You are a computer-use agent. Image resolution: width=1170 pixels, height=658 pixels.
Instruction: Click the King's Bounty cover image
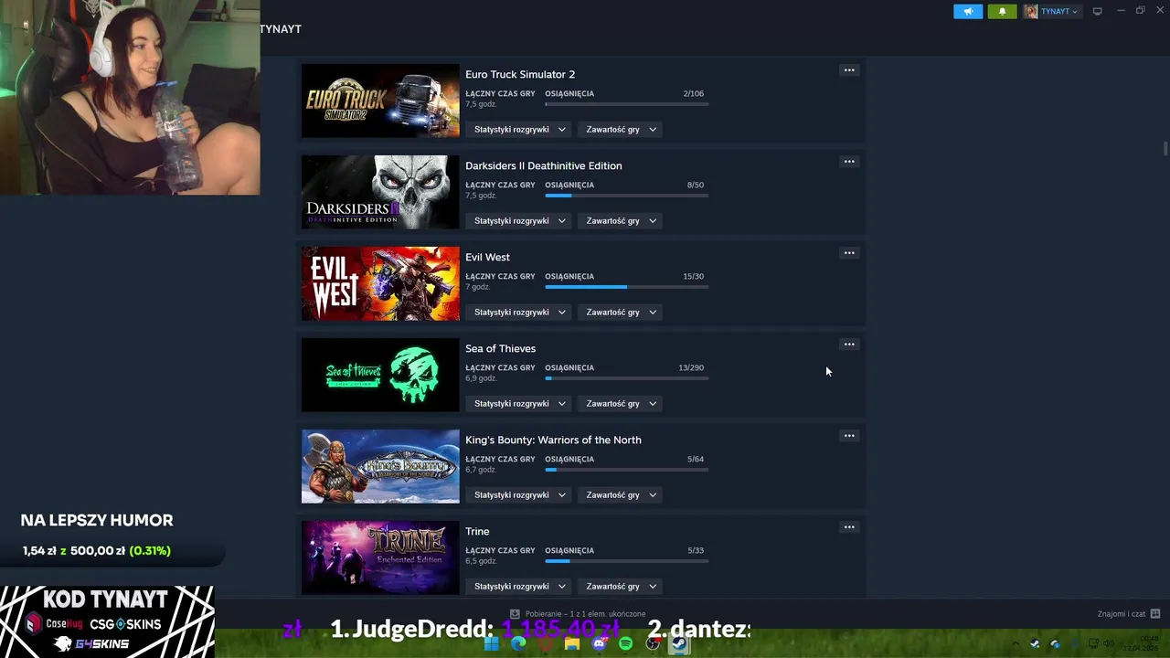coord(380,466)
